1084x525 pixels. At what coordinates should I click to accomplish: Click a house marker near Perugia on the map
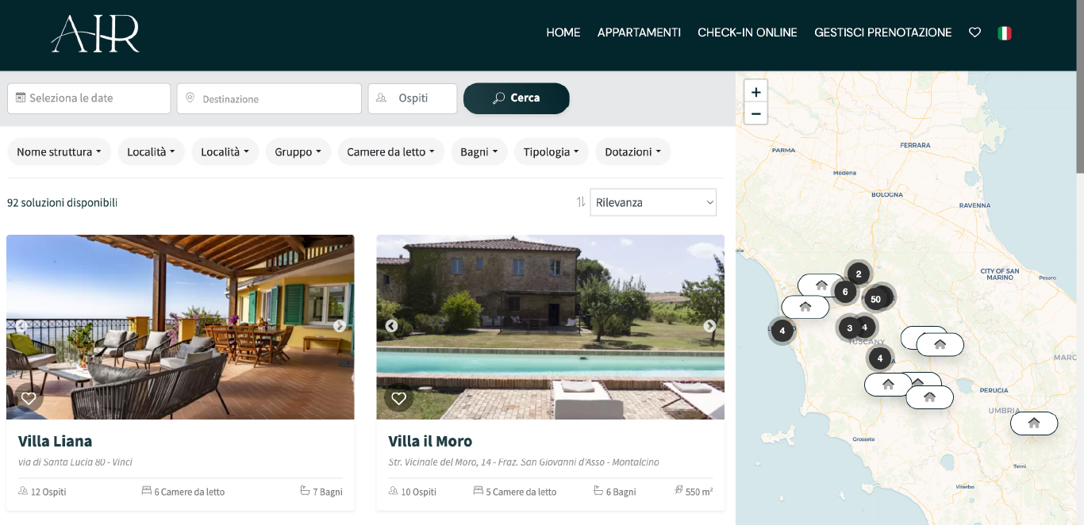click(x=1034, y=423)
